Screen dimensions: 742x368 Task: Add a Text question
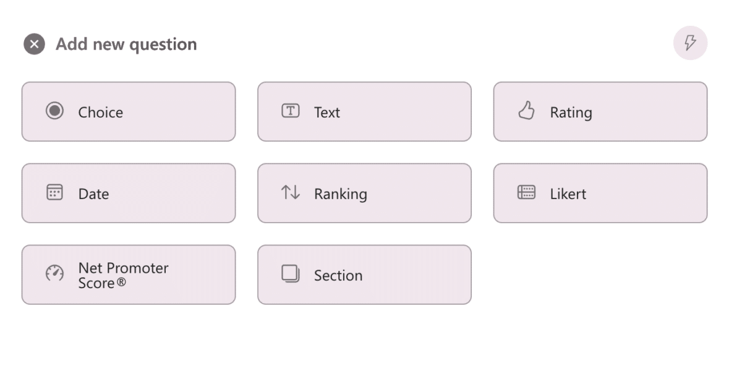364,112
